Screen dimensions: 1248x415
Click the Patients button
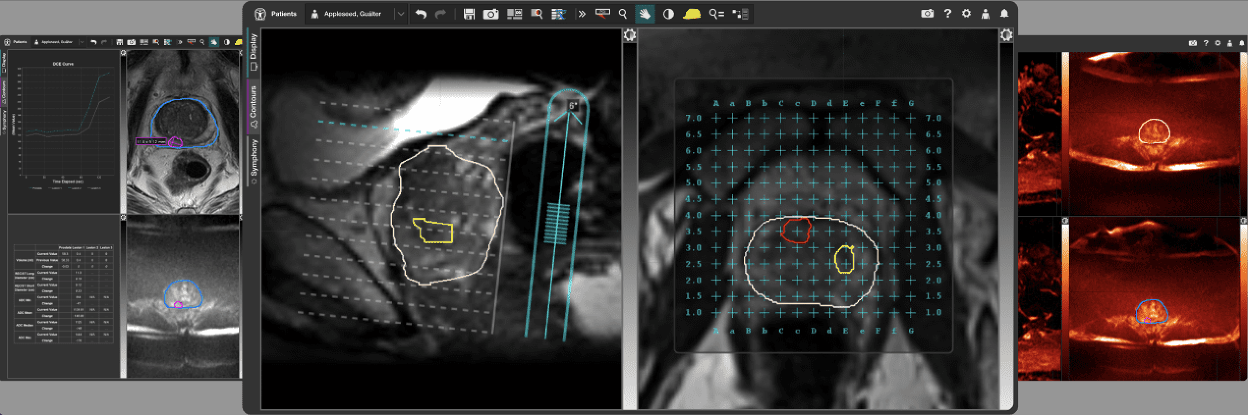(276, 14)
